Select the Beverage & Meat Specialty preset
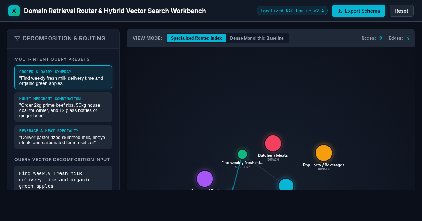This screenshot has width=422, height=221. pos(63,137)
